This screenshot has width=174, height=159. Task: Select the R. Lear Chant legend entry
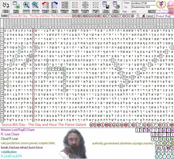pyautogui.click(x=10, y=134)
